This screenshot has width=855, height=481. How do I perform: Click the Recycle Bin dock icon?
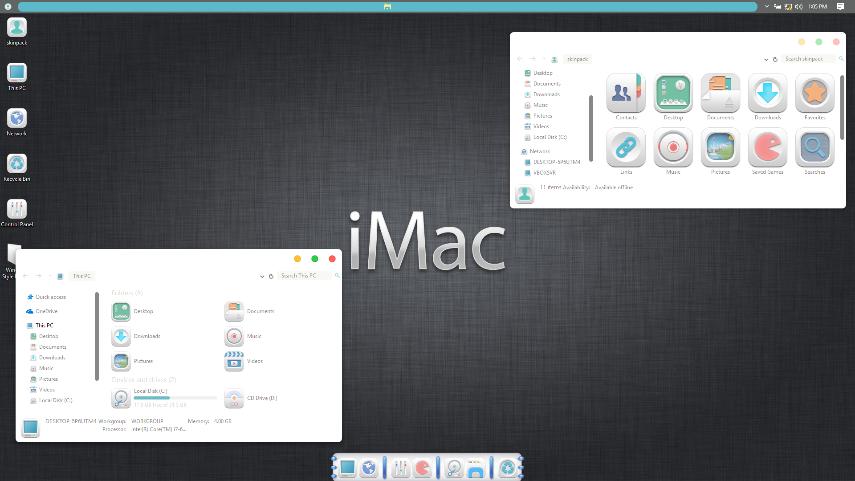click(x=508, y=468)
